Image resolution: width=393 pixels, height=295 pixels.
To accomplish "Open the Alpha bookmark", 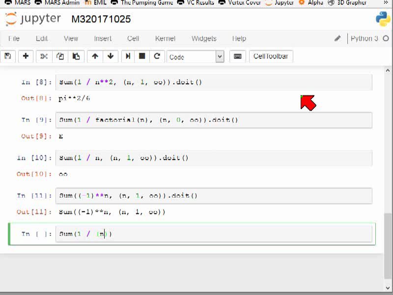I will [x=311, y=2].
